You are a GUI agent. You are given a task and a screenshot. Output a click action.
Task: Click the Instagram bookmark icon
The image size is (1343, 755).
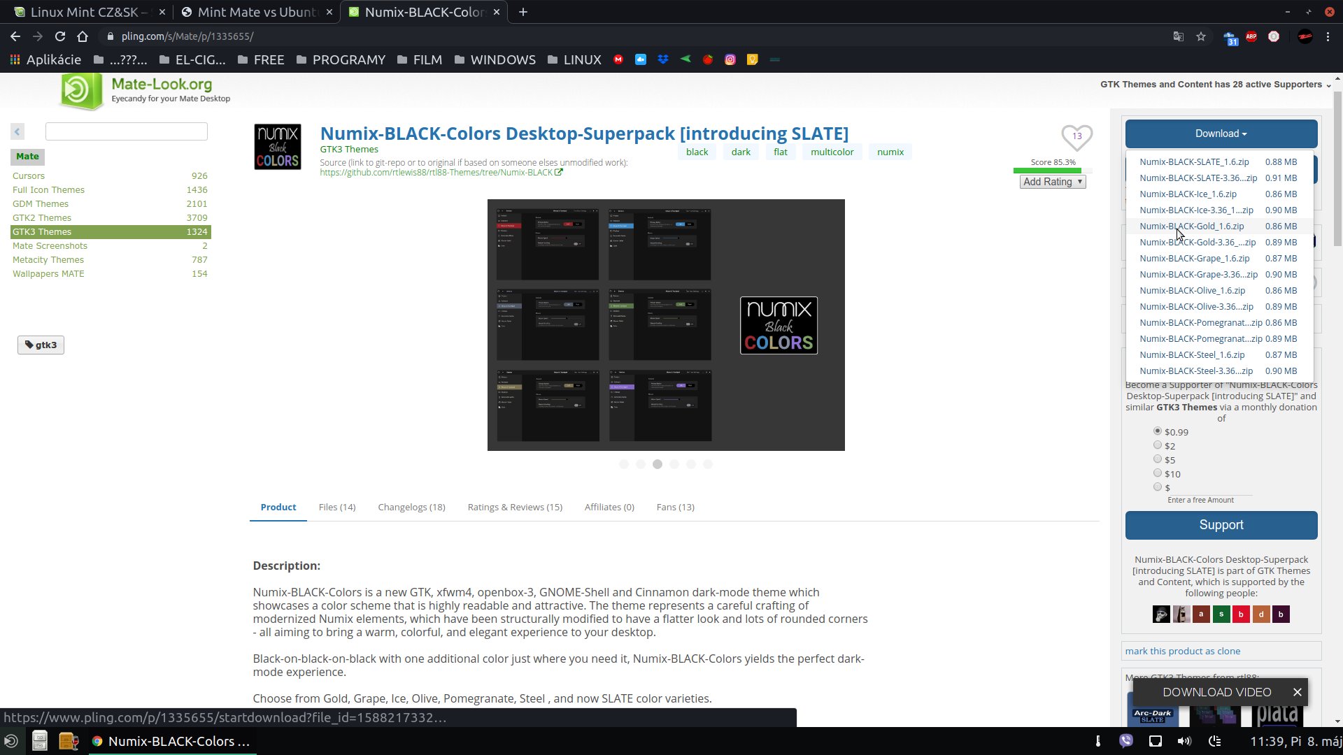(x=730, y=60)
